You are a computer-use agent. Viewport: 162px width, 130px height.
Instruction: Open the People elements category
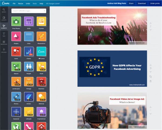pos(29,66)
